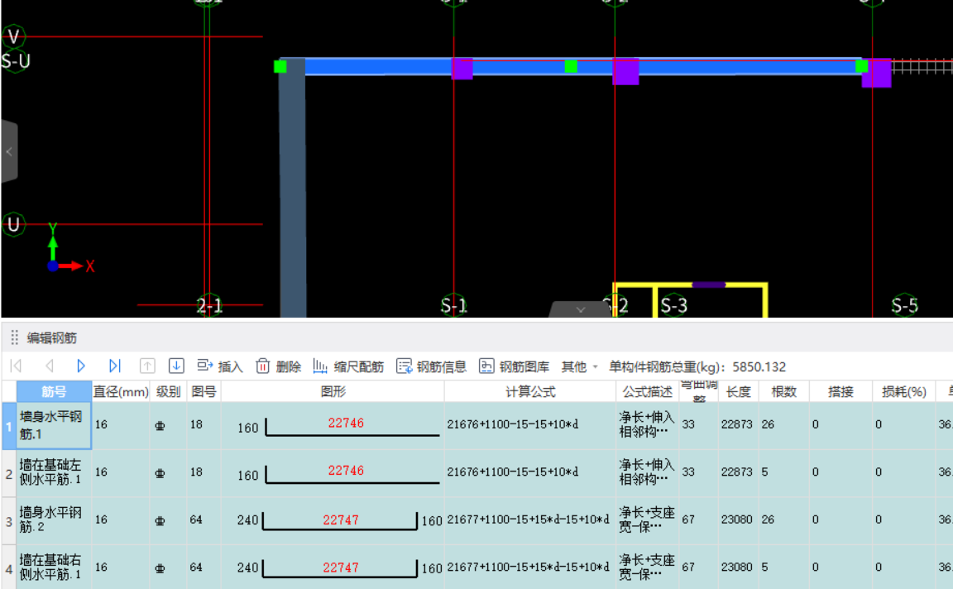Click length value 22873 in row 2

pos(736,472)
